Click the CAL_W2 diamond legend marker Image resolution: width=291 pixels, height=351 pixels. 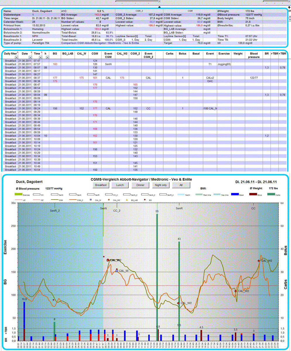pos(109,199)
